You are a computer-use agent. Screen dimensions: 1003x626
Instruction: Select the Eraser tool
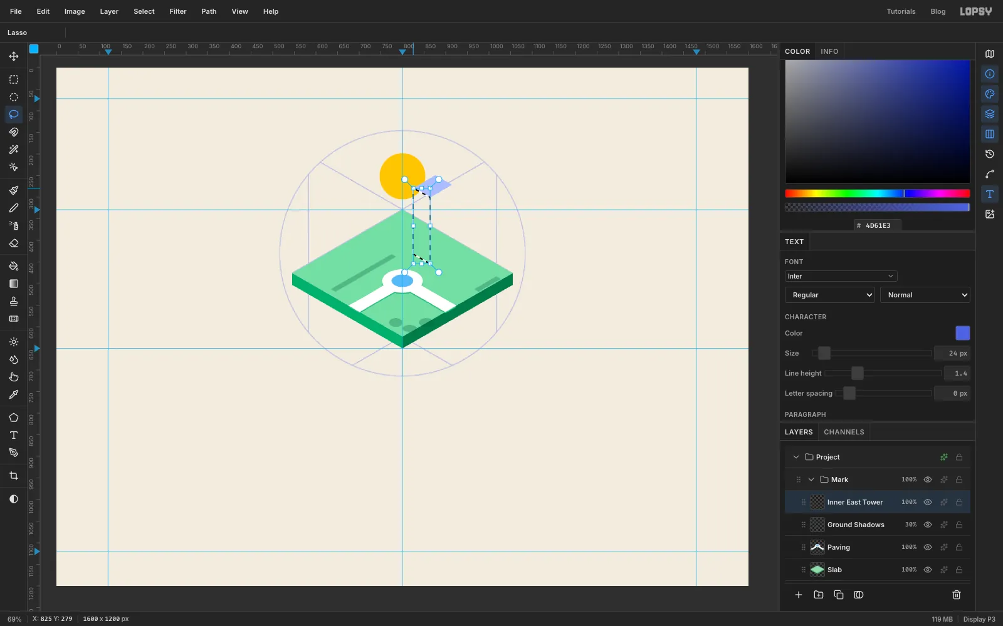coord(14,243)
